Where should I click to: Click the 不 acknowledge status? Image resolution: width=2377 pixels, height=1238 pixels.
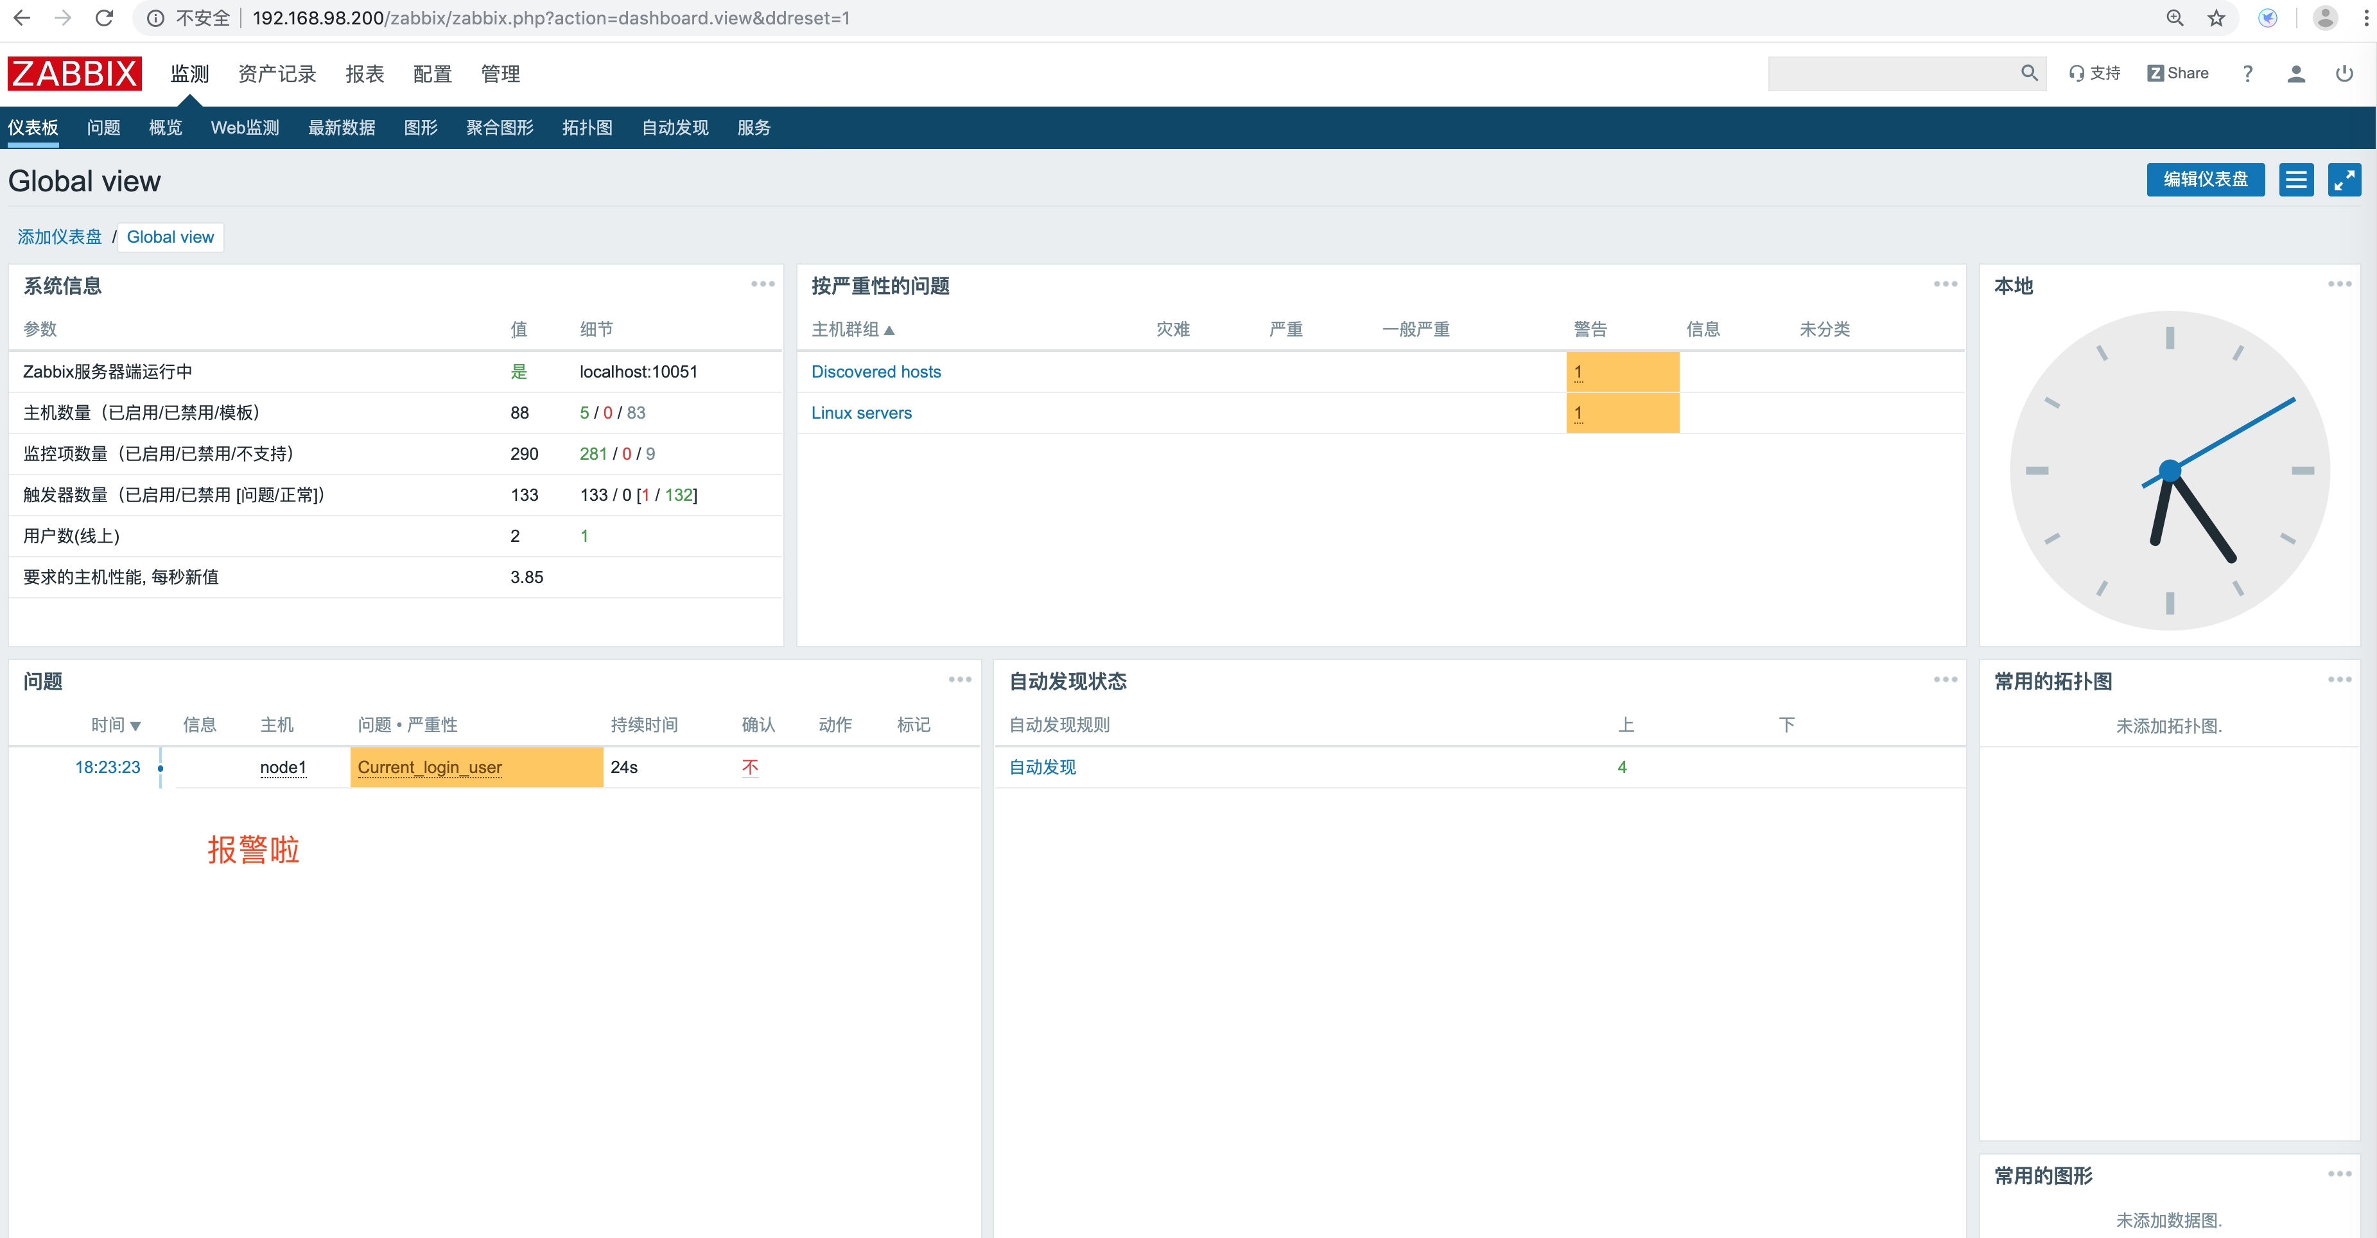pos(750,767)
